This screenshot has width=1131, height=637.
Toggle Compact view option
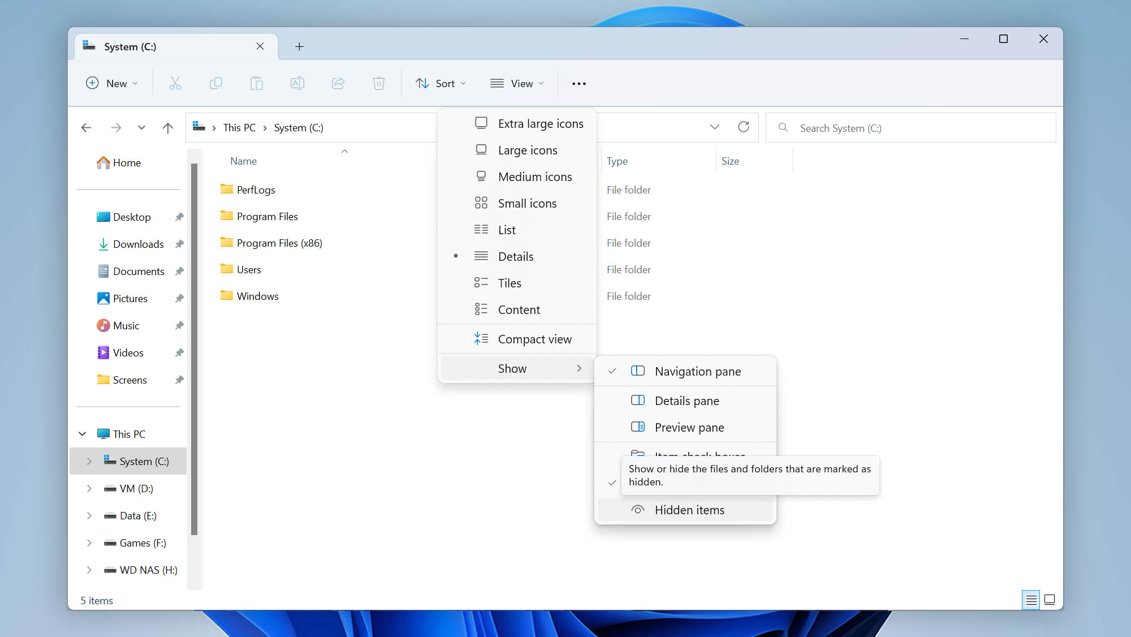(517, 339)
